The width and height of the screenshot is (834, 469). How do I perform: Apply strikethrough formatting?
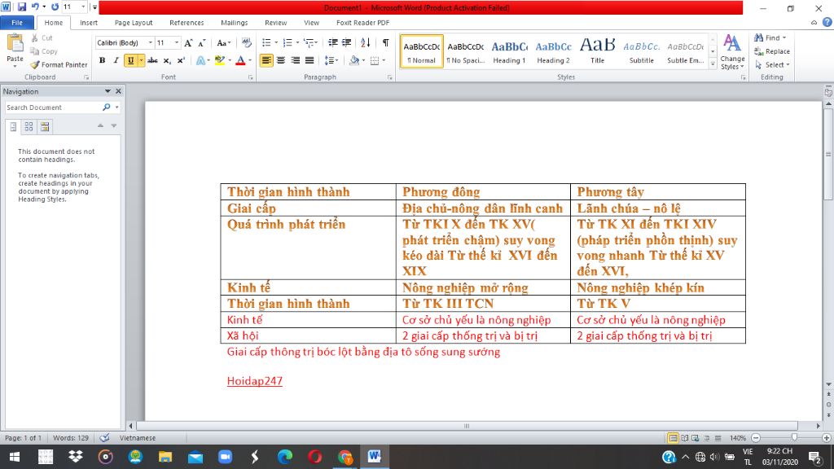pos(152,60)
